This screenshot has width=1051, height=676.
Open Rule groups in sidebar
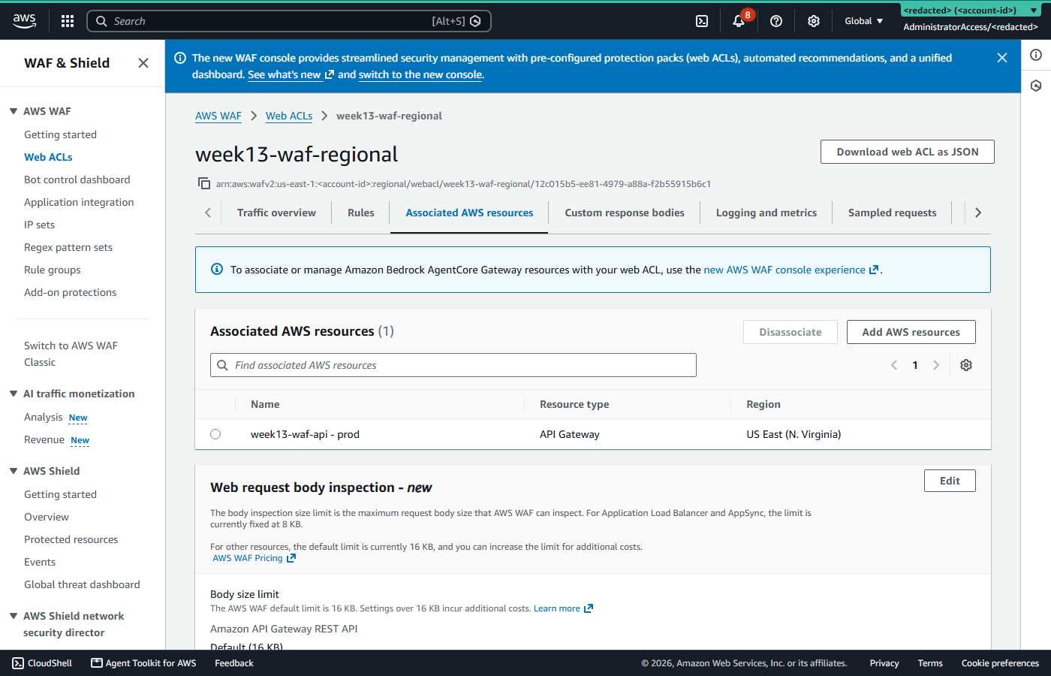click(x=53, y=270)
